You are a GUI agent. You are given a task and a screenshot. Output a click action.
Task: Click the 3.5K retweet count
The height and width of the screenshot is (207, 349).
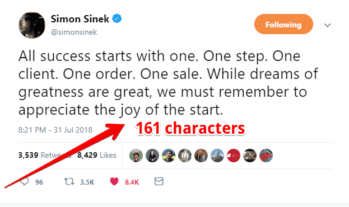tap(87, 182)
